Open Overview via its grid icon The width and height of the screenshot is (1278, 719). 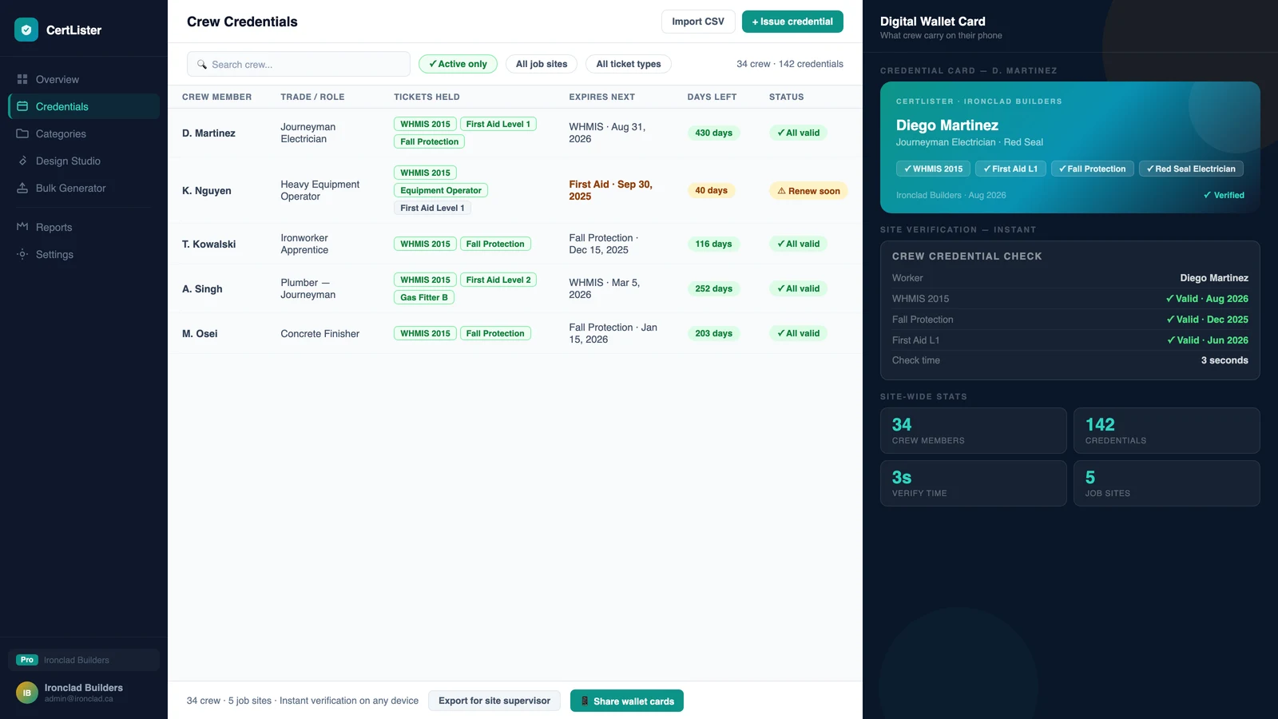pyautogui.click(x=22, y=79)
